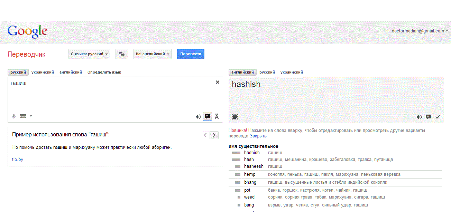Click in the source text field containing гашиш
Image resolution: width=451 pixels, height=212 pixels.
pyautogui.click(x=111, y=97)
